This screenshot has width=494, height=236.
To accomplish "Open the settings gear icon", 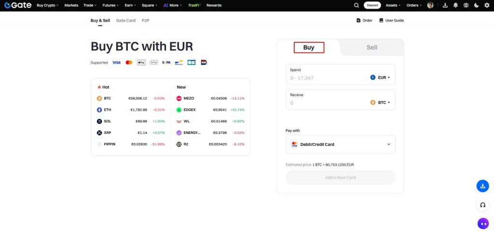I will click(487, 5).
